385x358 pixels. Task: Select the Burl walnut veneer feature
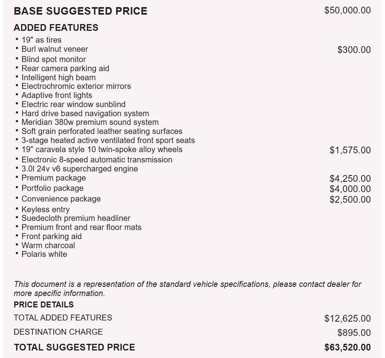(54, 49)
